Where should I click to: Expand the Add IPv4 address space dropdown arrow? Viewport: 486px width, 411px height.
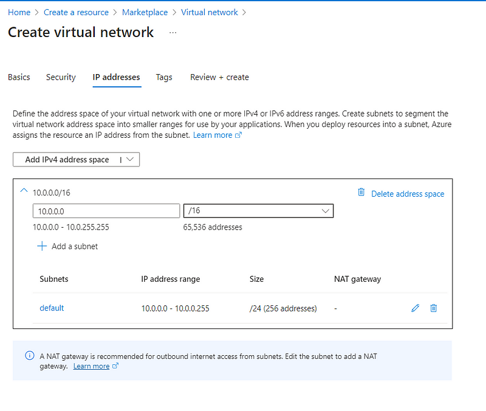click(130, 160)
